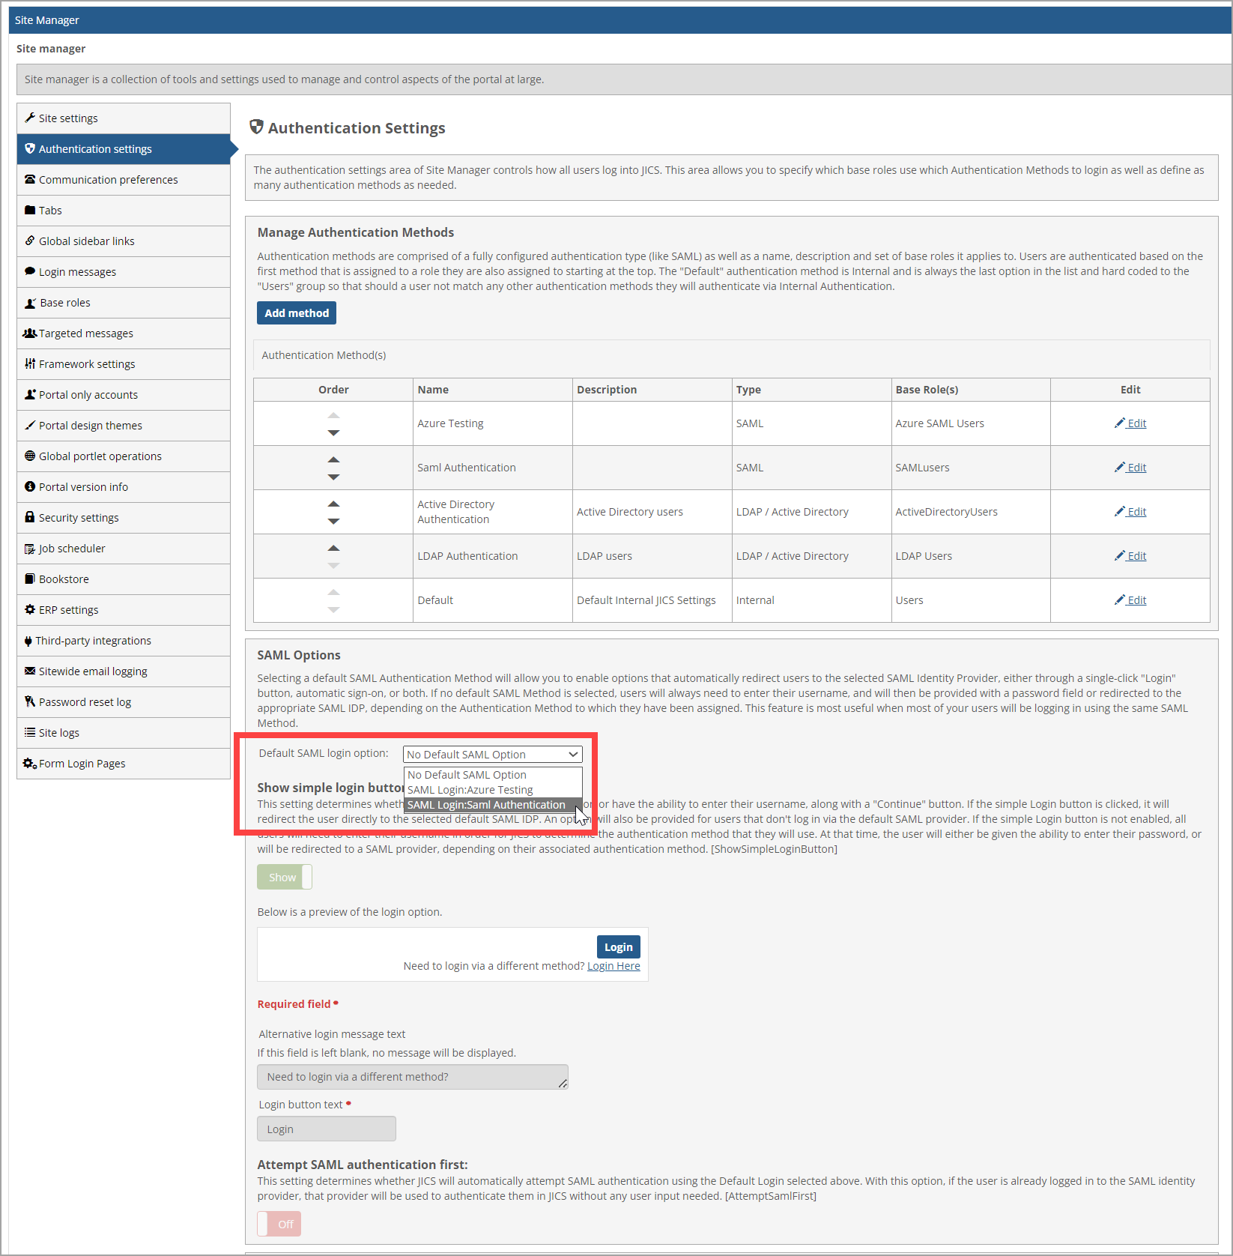Screen dimensions: 1233x1256
Task: Toggle the Show simple login button switch
Action: click(284, 876)
